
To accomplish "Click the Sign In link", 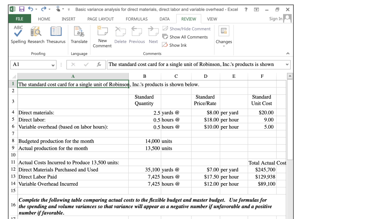I will (276, 19).
